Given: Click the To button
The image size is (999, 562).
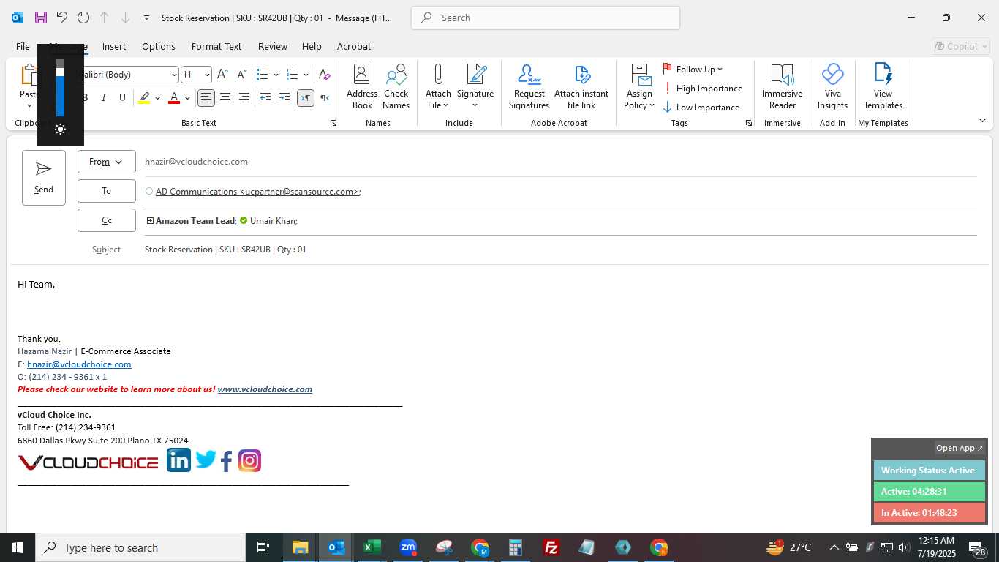Looking at the screenshot, I should pos(107,191).
